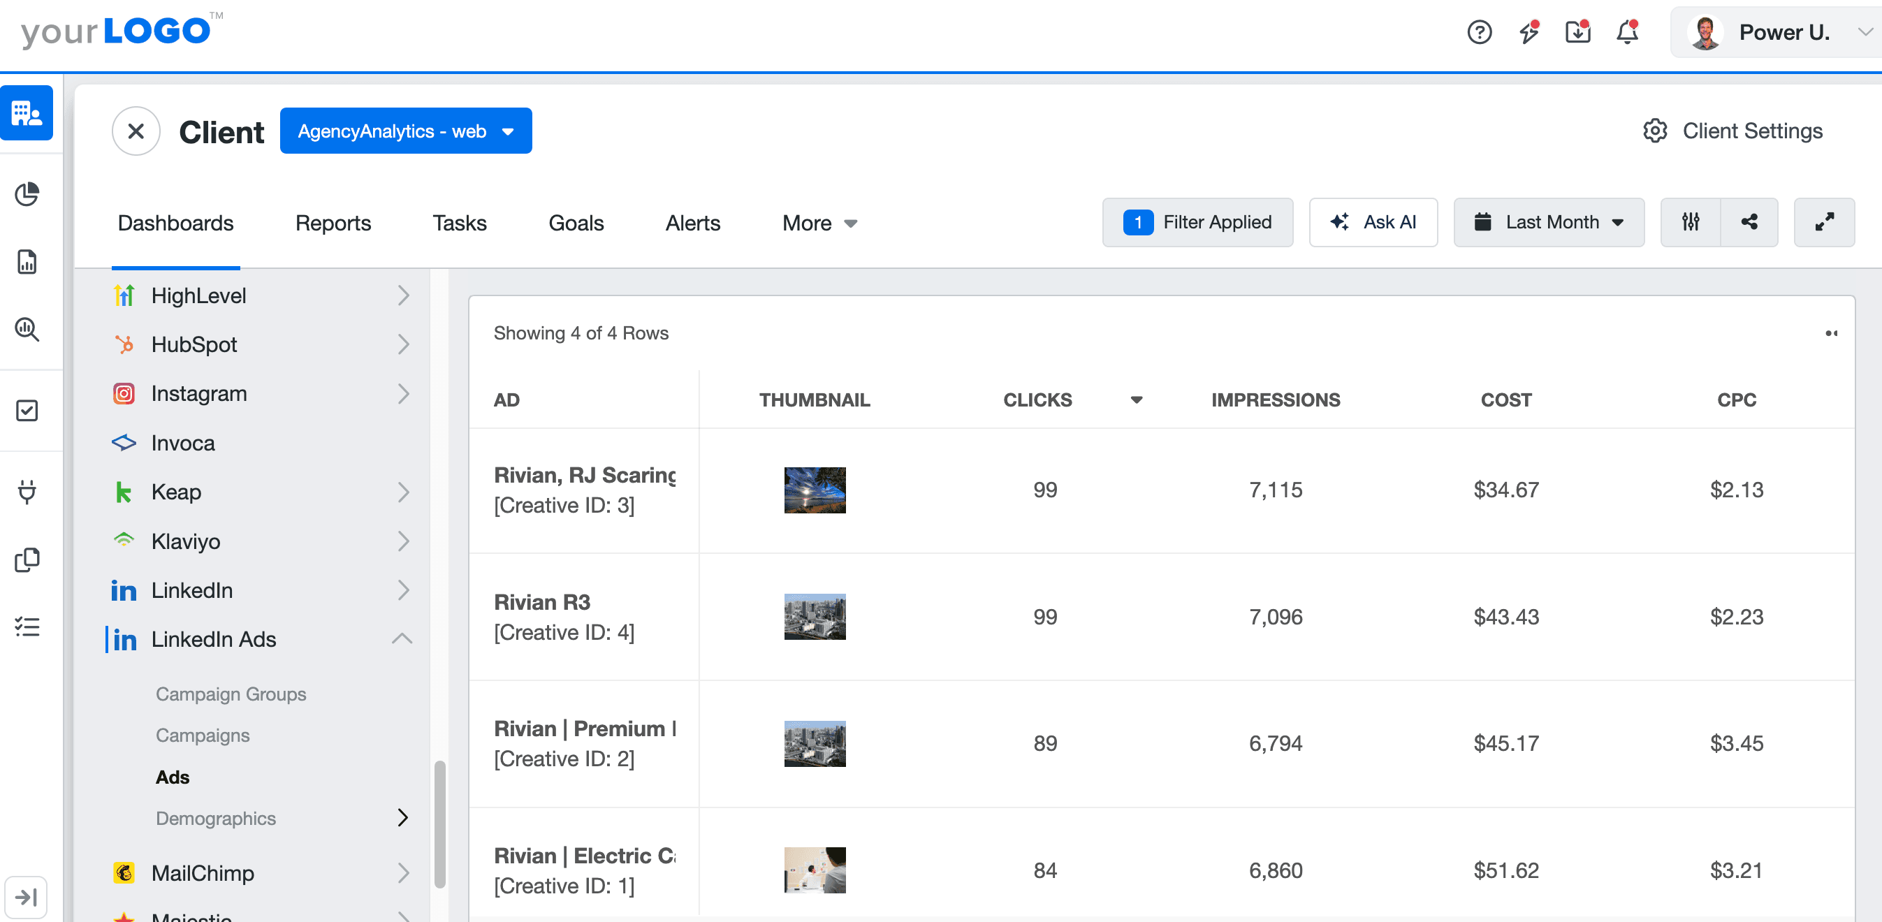The width and height of the screenshot is (1882, 922).
Task: Expand dashboard to full screen
Action: click(x=1824, y=222)
